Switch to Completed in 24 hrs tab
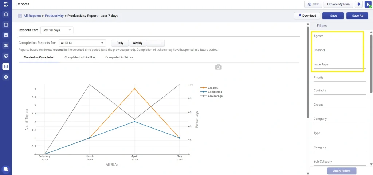Screen dimensions: 373x175 point(119,57)
